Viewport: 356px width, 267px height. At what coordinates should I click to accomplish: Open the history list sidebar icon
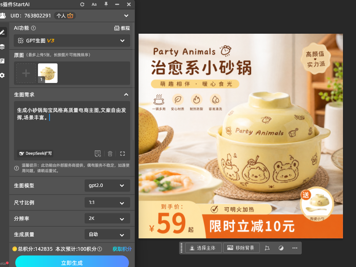2,61
